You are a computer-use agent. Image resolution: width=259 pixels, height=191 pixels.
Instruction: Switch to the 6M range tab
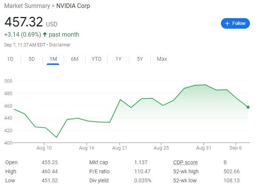pyautogui.click(x=74, y=59)
